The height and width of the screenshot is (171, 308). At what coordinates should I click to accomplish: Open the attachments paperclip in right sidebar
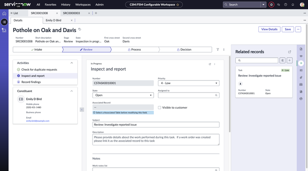pos(301,77)
